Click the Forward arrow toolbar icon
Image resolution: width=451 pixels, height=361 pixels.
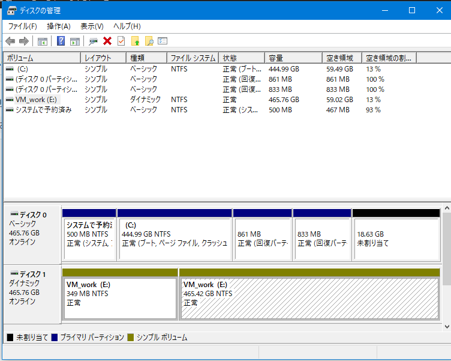pos(24,41)
